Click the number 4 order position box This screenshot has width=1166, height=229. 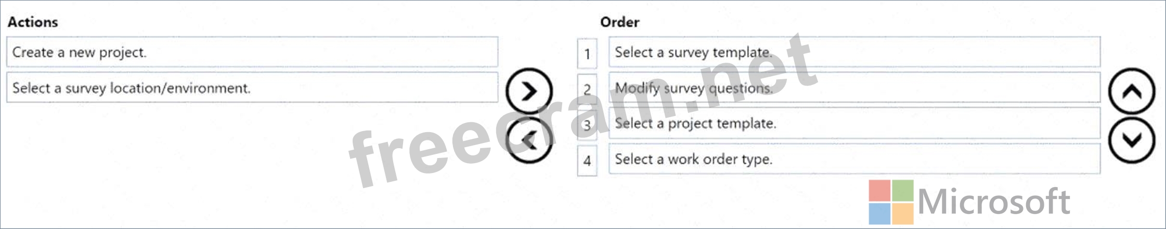point(587,161)
